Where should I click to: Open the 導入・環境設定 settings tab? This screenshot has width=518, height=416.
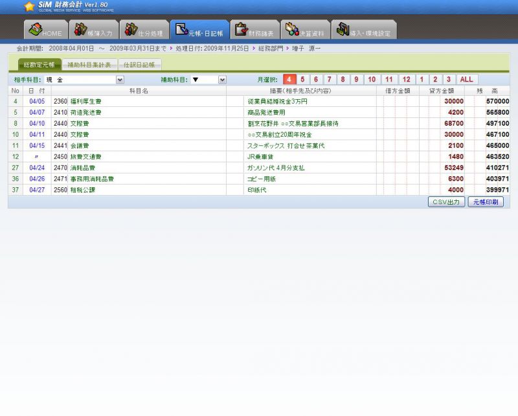[x=363, y=30]
